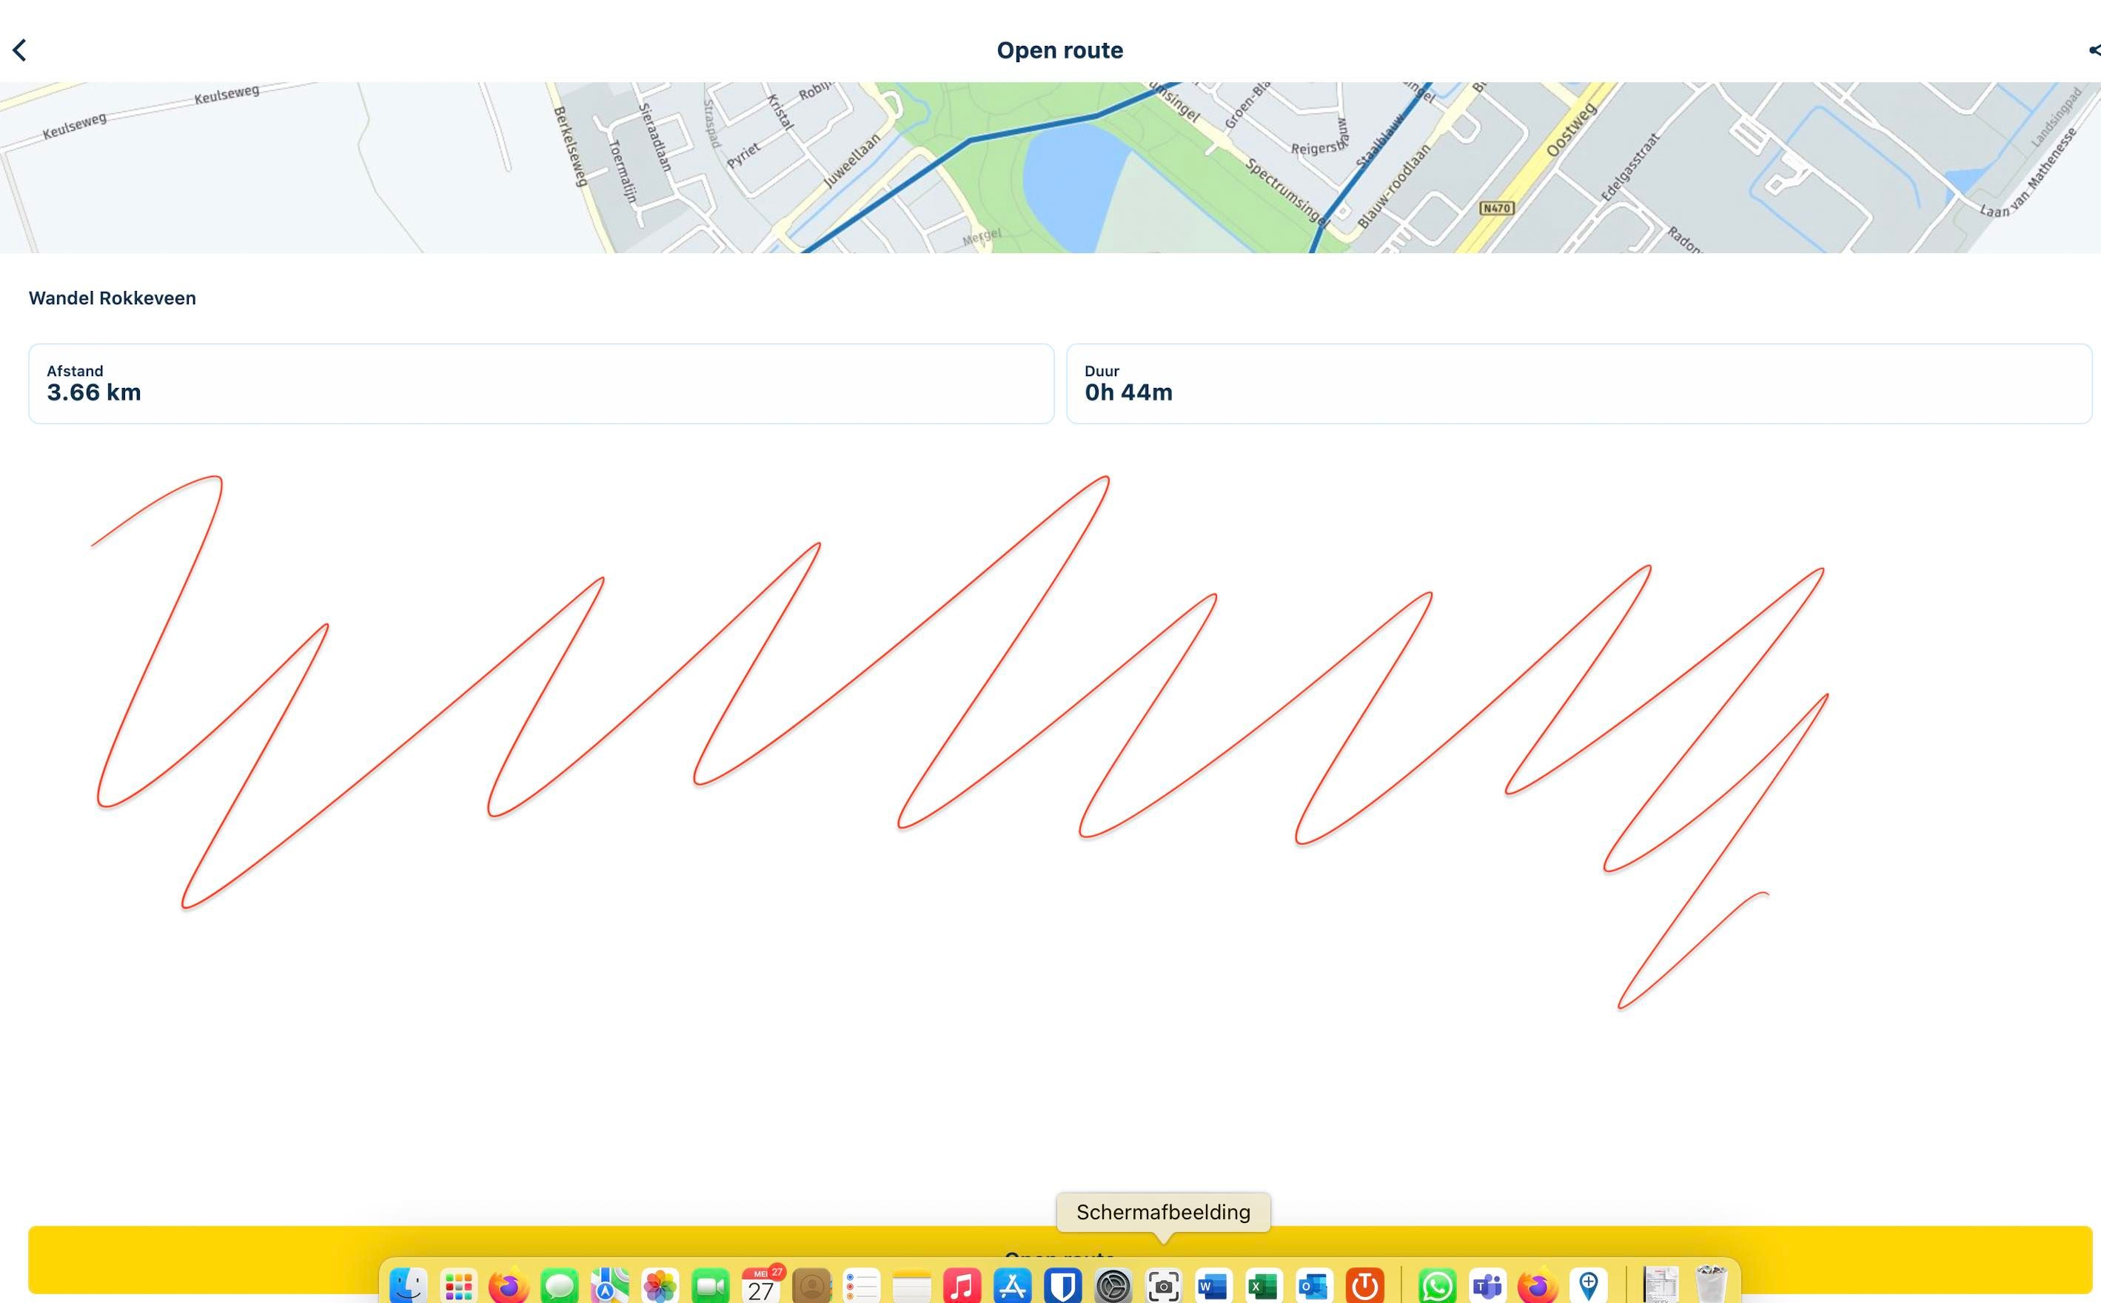
Task: Open Microsoft Teams from the dock
Action: pos(1487,1286)
